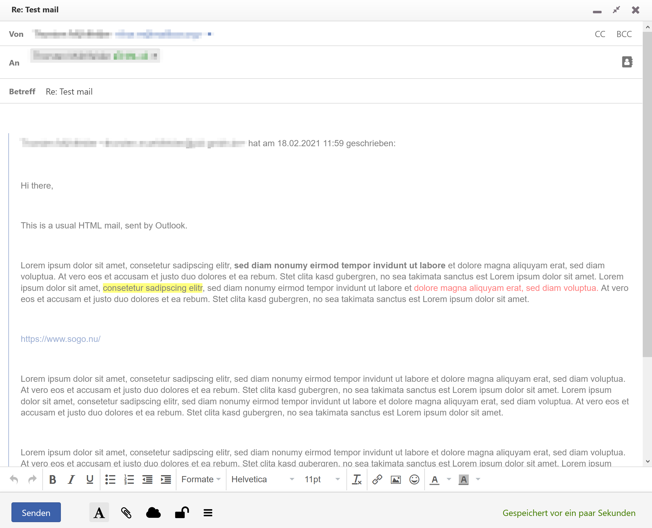Open the Helvetica font family dropdown
This screenshot has height=528, width=652.
(x=263, y=479)
